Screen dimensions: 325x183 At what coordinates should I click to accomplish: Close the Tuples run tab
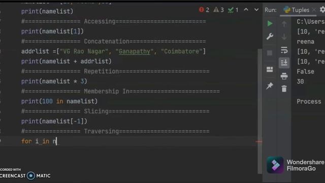314,10
